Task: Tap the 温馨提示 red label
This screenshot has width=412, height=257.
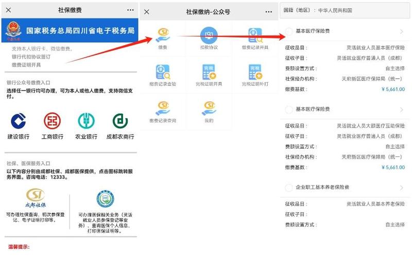Action: [19, 247]
